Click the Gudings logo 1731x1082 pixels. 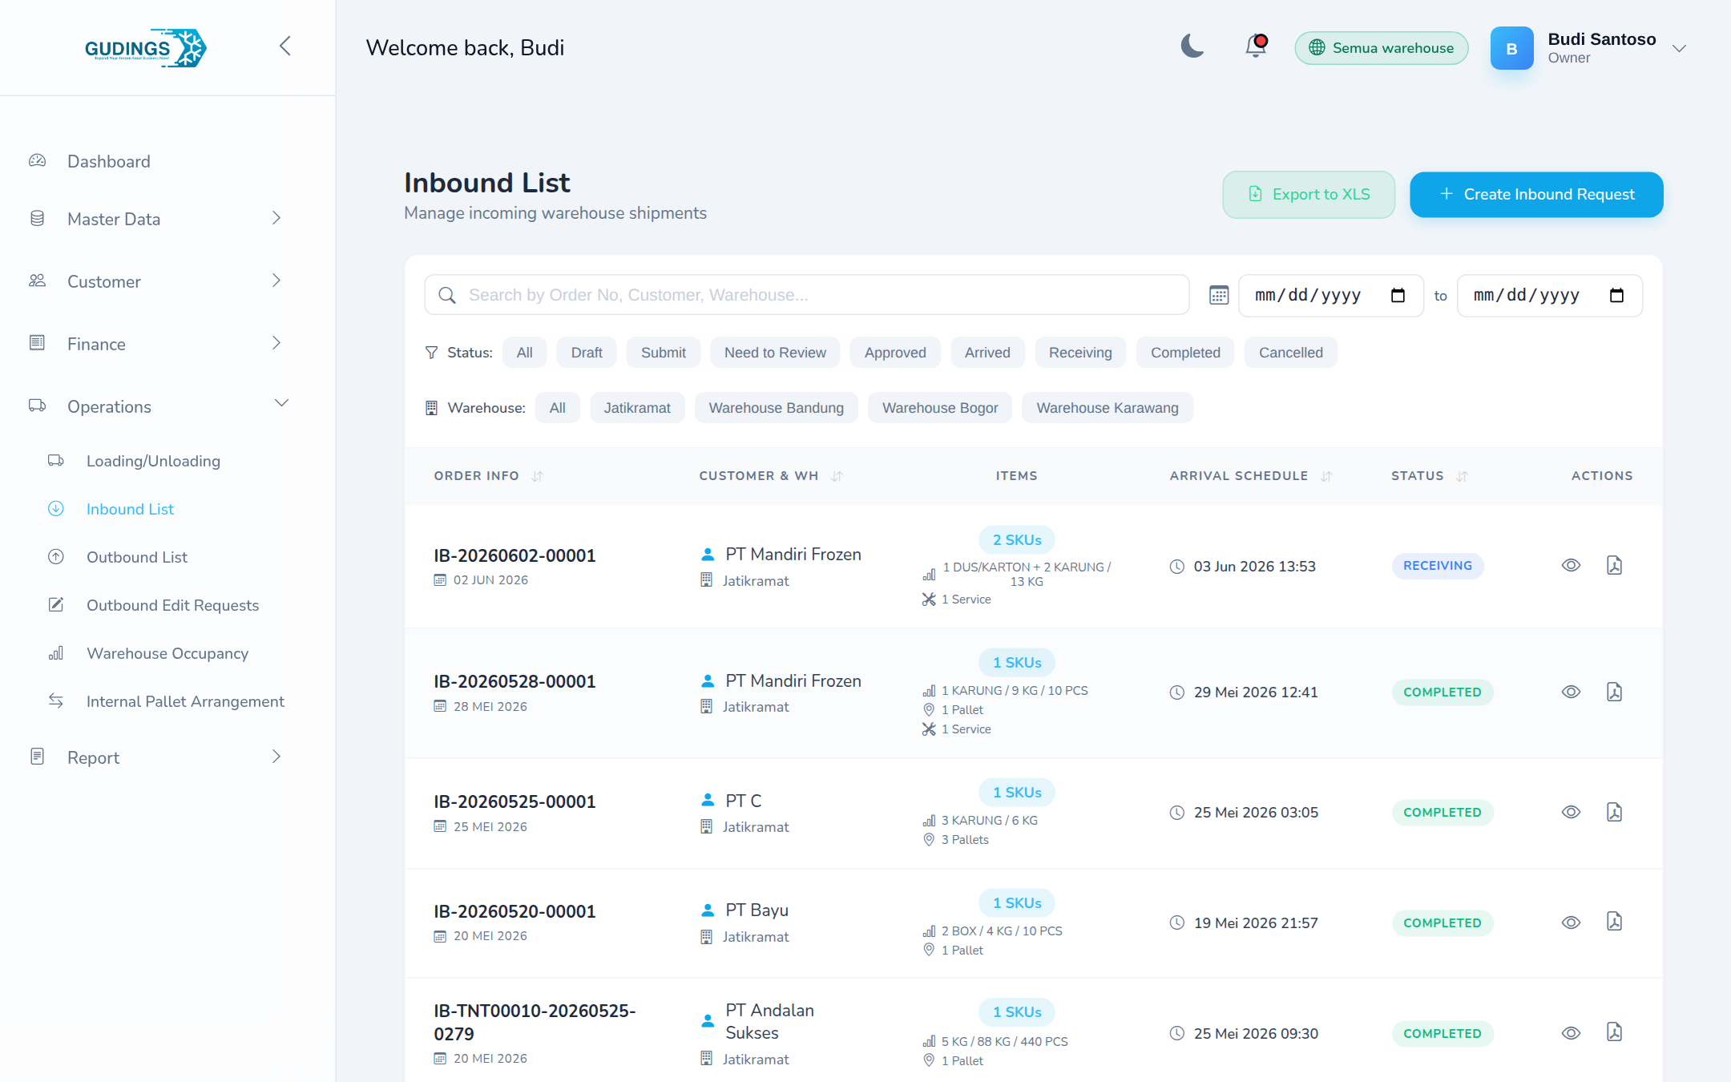point(146,48)
